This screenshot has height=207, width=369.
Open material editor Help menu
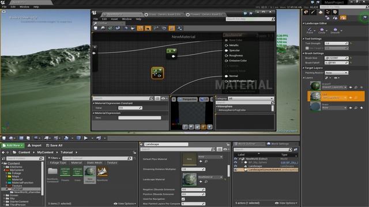point(138,19)
